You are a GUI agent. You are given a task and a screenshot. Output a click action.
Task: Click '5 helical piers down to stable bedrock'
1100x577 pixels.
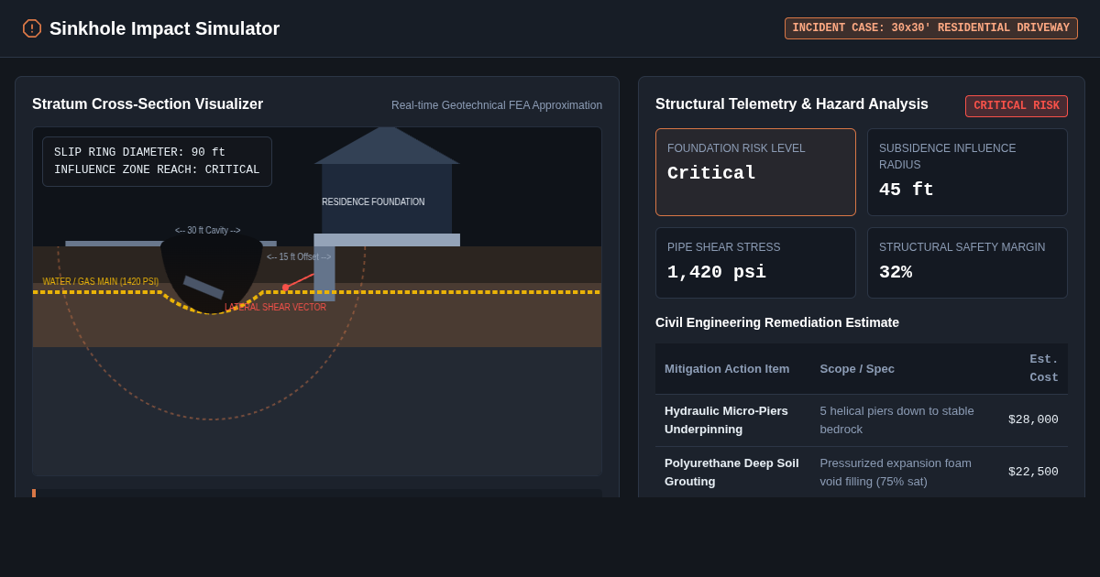[896, 419]
